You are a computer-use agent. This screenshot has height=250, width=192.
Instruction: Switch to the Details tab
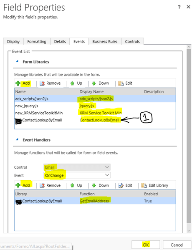pos(60,42)
